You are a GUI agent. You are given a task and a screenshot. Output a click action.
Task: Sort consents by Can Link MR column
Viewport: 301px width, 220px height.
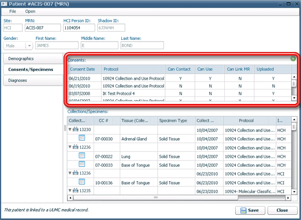[239, 69]
